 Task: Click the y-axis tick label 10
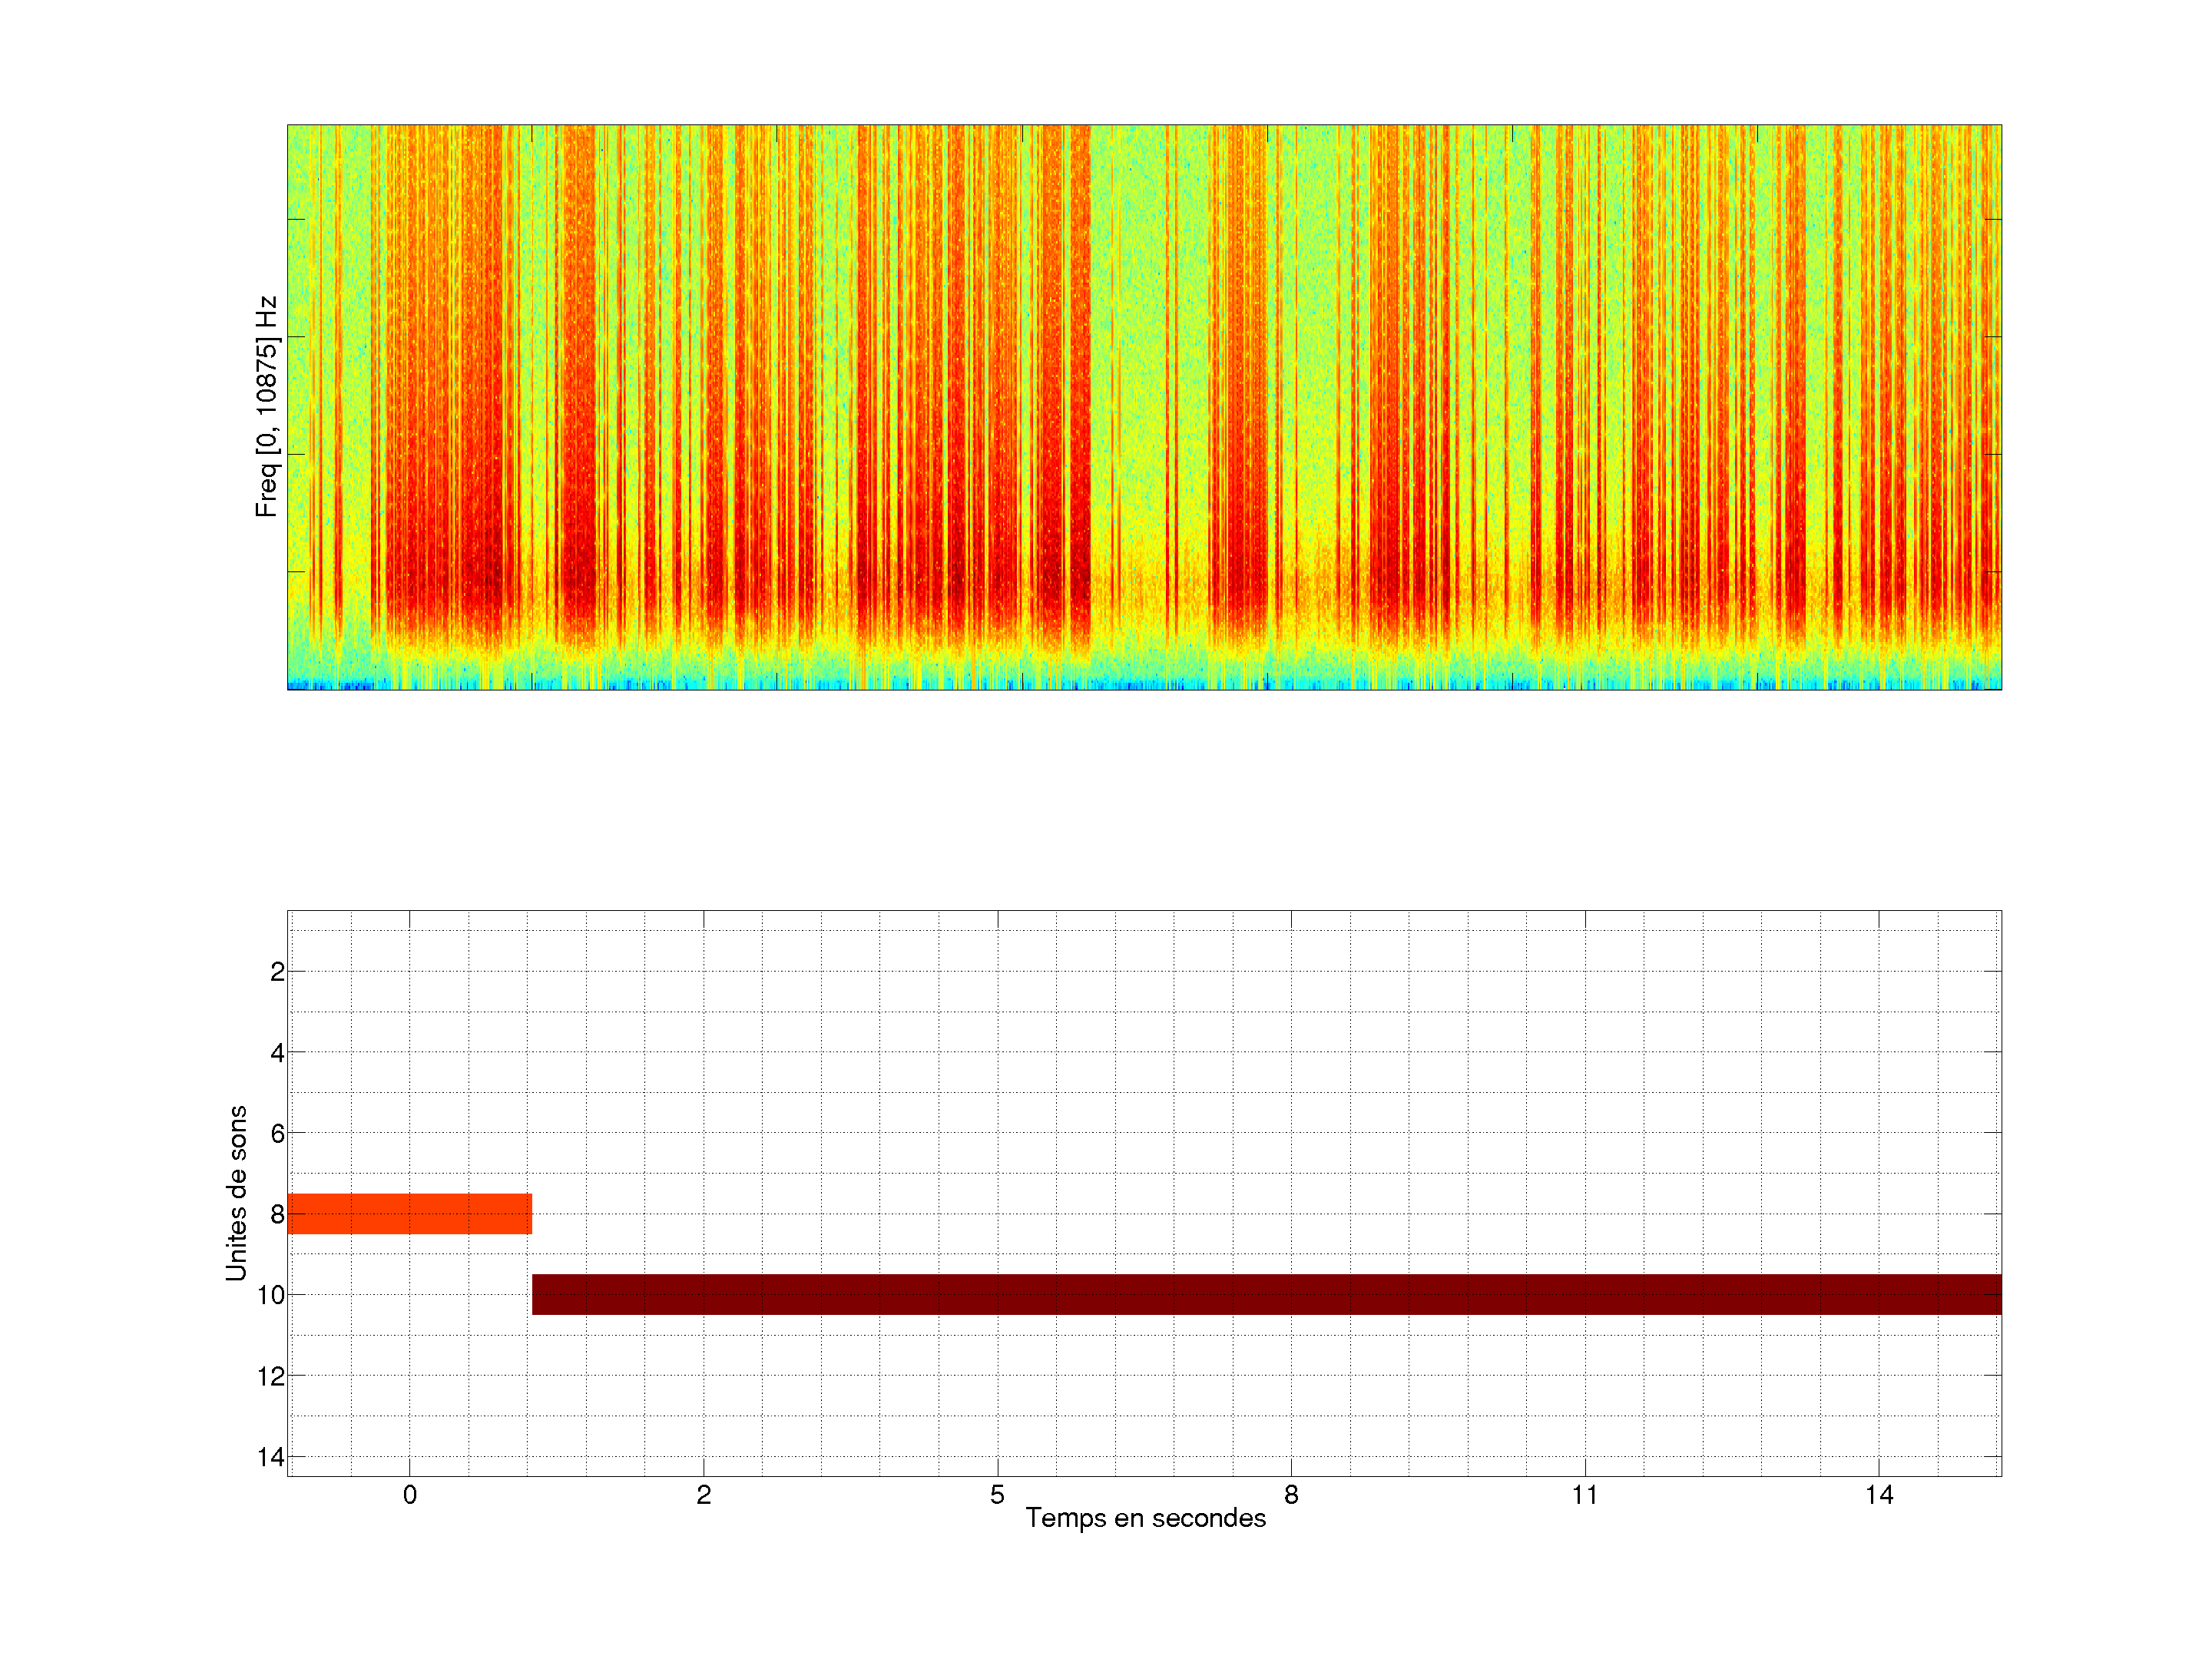click(x=271, y=1296)
